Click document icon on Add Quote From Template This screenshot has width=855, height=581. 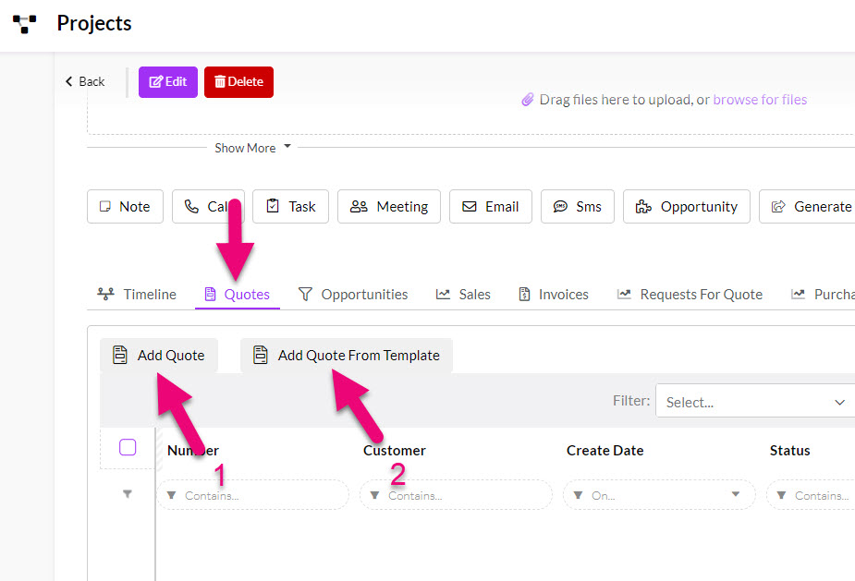tap(261, 355)
